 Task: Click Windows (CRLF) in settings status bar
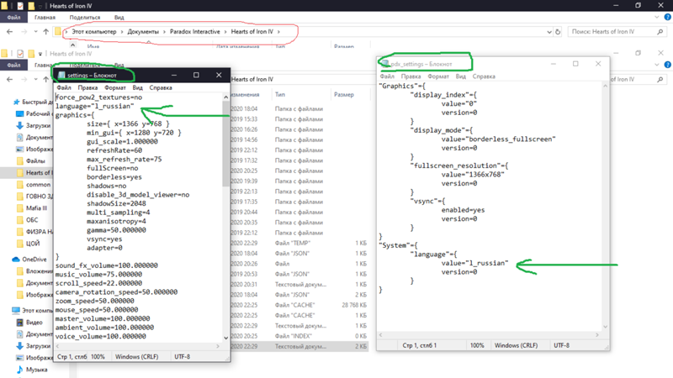tap(136, 356)
